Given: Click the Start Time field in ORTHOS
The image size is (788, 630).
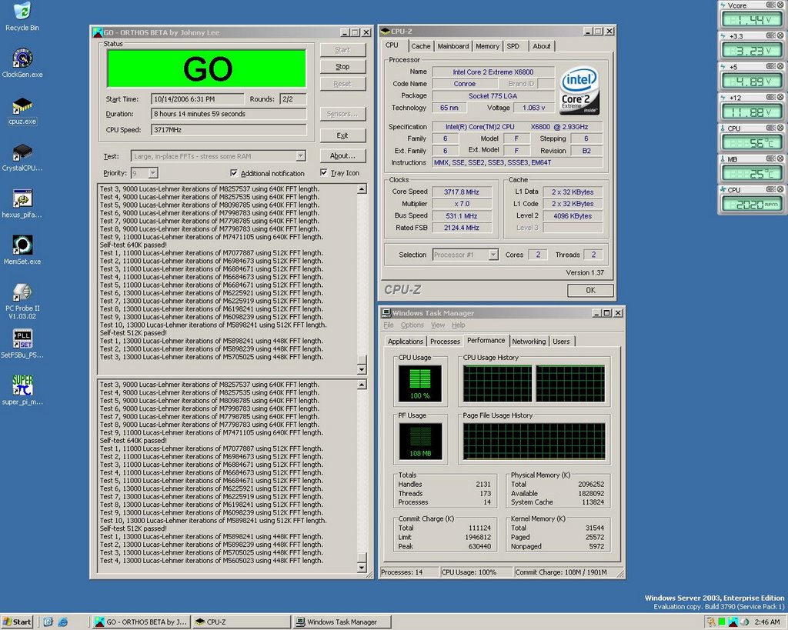Looking at the screenshot, I should (x=198, y=99).
